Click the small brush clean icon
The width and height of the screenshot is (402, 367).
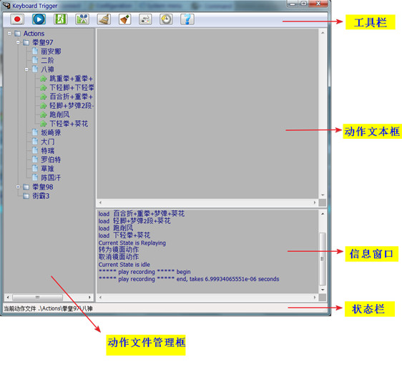click(125, 19)
